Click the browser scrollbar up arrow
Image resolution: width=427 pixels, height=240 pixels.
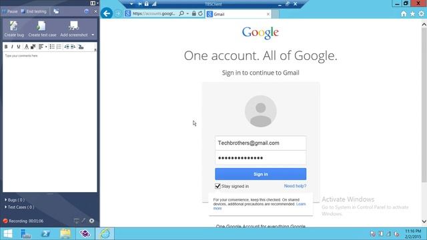click(x=424, y=25)
